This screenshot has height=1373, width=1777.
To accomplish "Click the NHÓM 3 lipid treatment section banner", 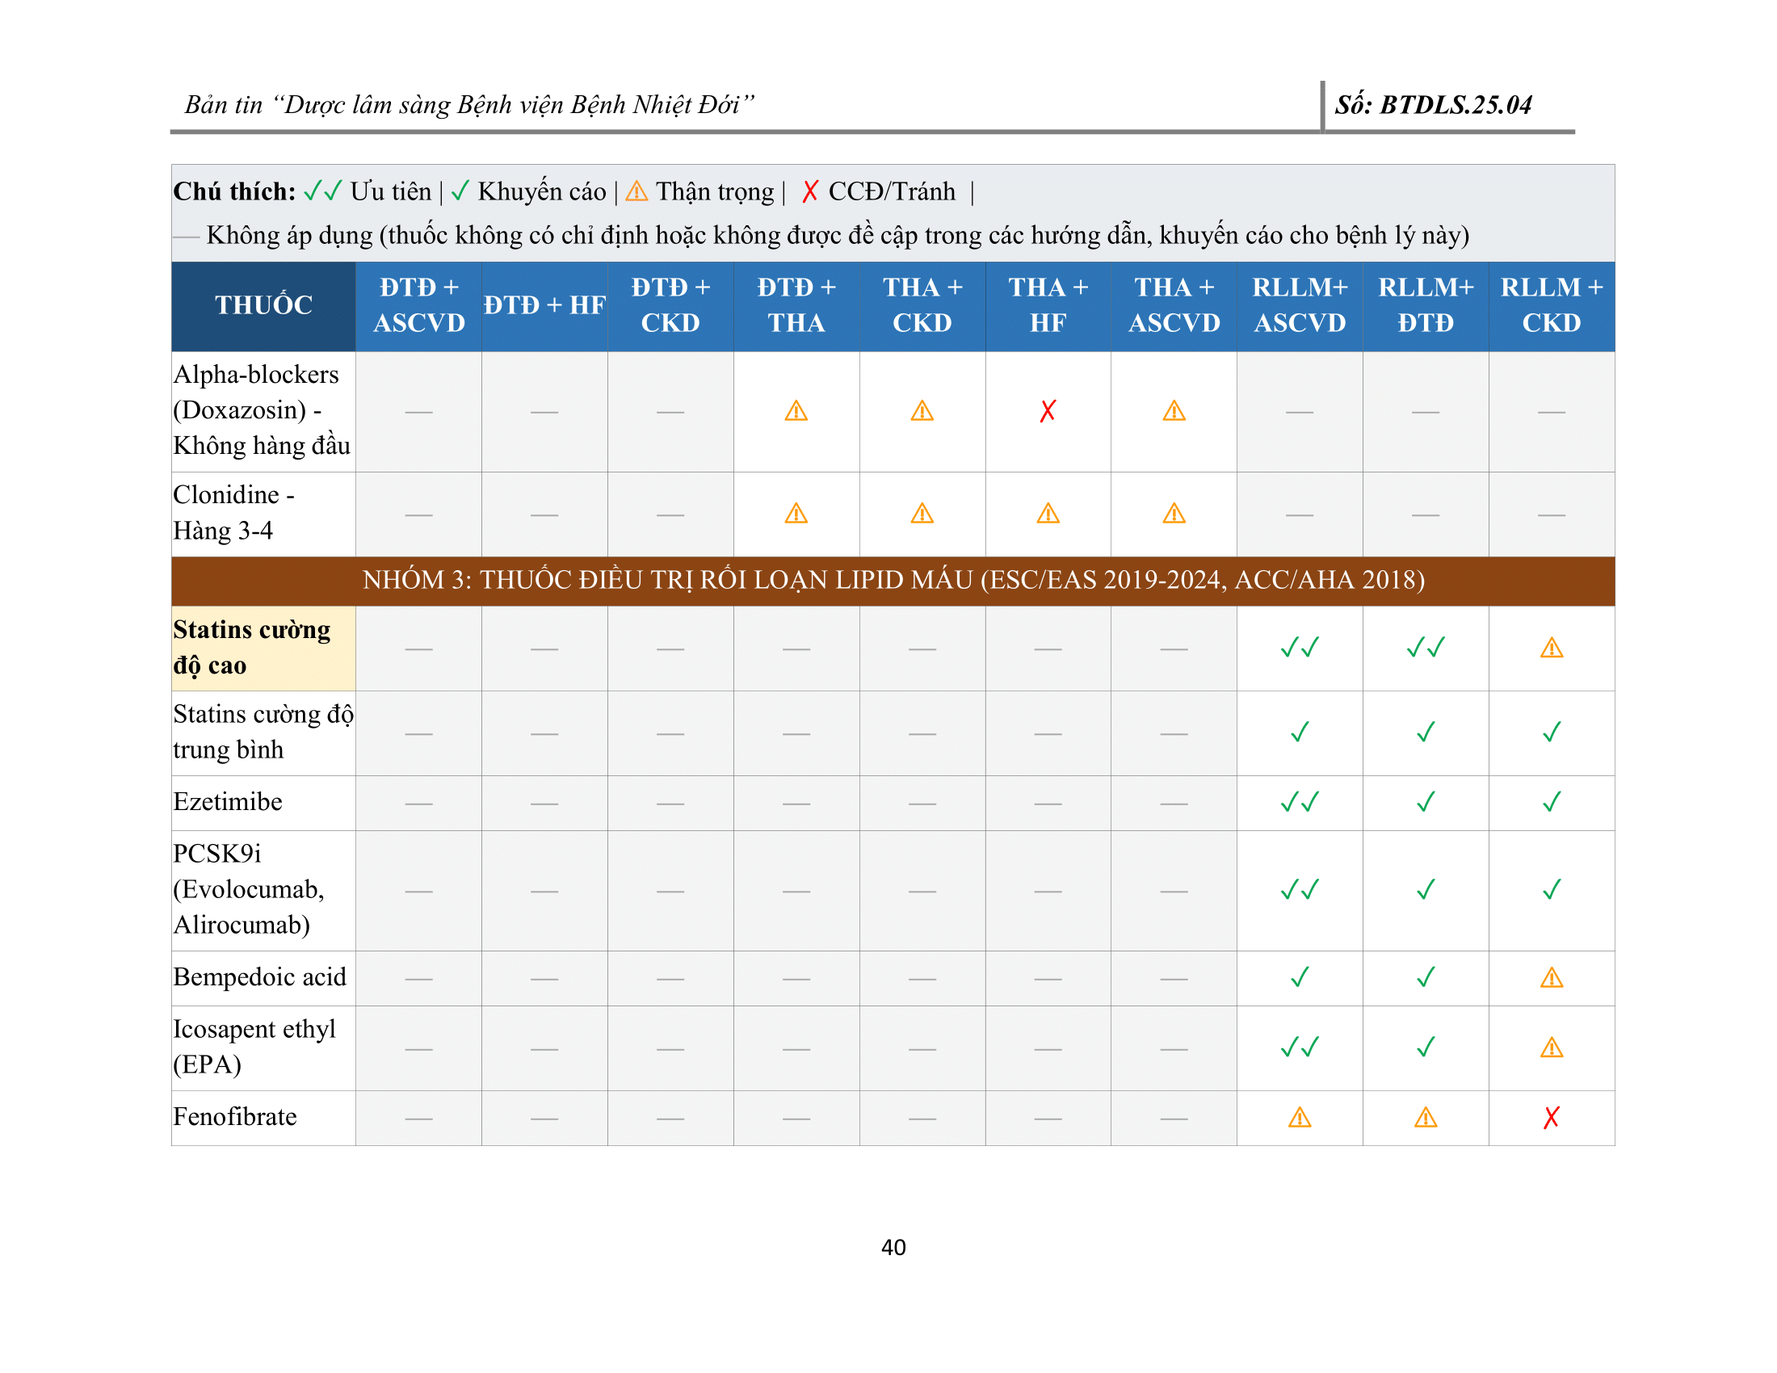I will (893, 580).
